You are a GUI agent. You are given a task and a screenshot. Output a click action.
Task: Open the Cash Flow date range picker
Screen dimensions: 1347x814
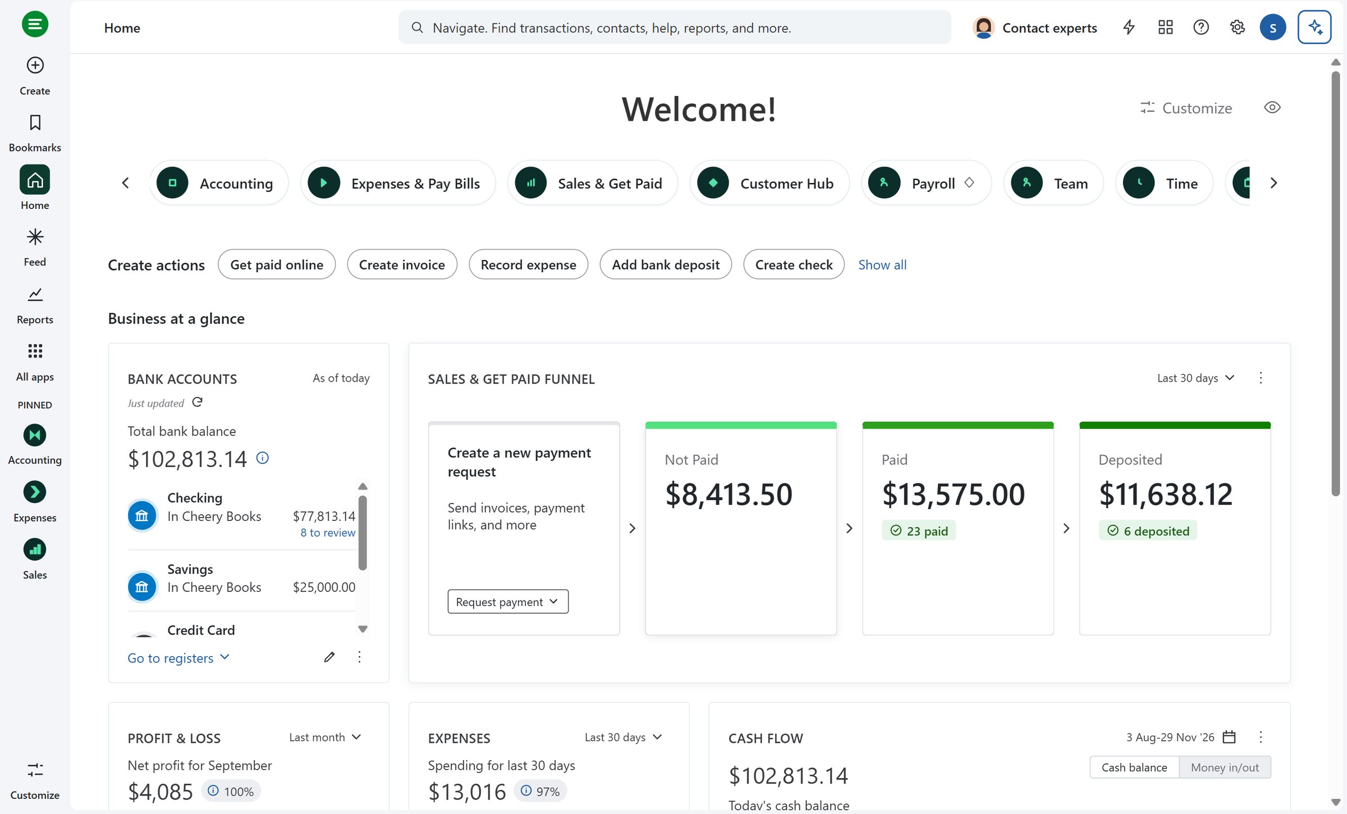(x=1229, y=737)
